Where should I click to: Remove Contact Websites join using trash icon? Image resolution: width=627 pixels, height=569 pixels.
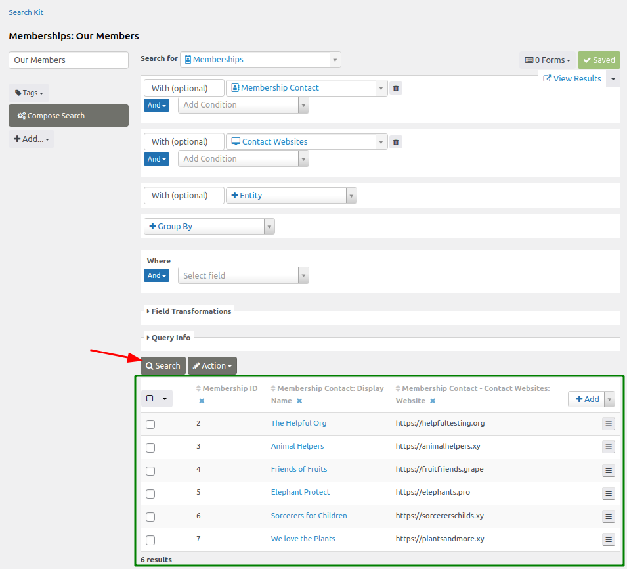point(395,142)
